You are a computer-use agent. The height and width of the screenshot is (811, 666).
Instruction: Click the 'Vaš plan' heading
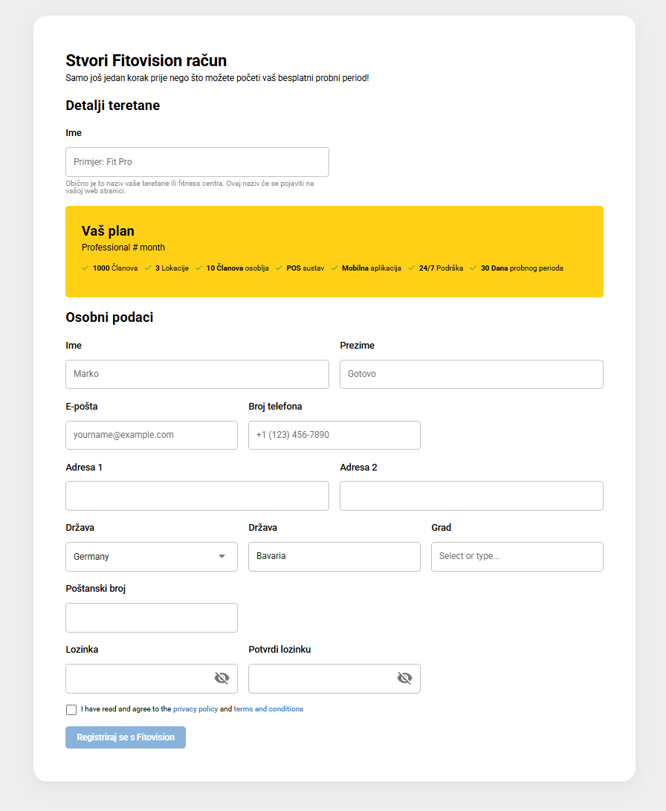pos(108,230)
